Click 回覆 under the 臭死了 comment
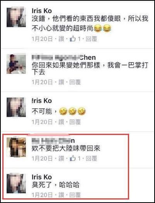This screenshot has height=203, width=155. 75,195
